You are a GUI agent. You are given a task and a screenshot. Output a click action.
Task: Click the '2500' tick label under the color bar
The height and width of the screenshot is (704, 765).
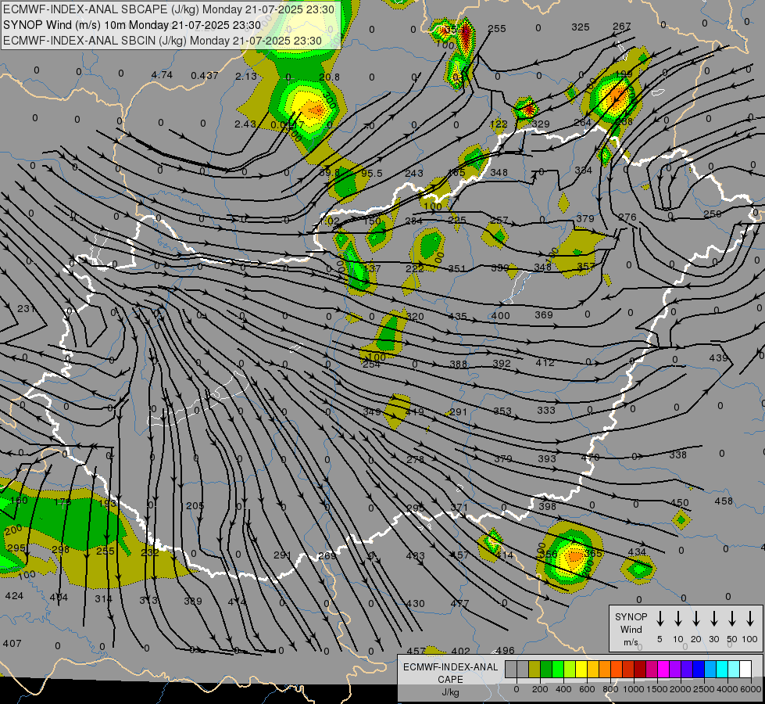click(704, 689)
